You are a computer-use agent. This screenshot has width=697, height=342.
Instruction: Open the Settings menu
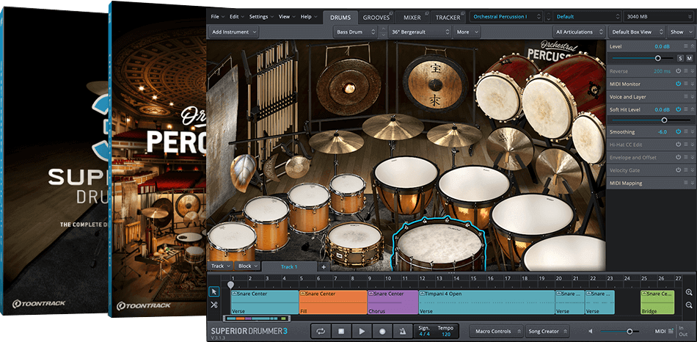tap(260, 16)
